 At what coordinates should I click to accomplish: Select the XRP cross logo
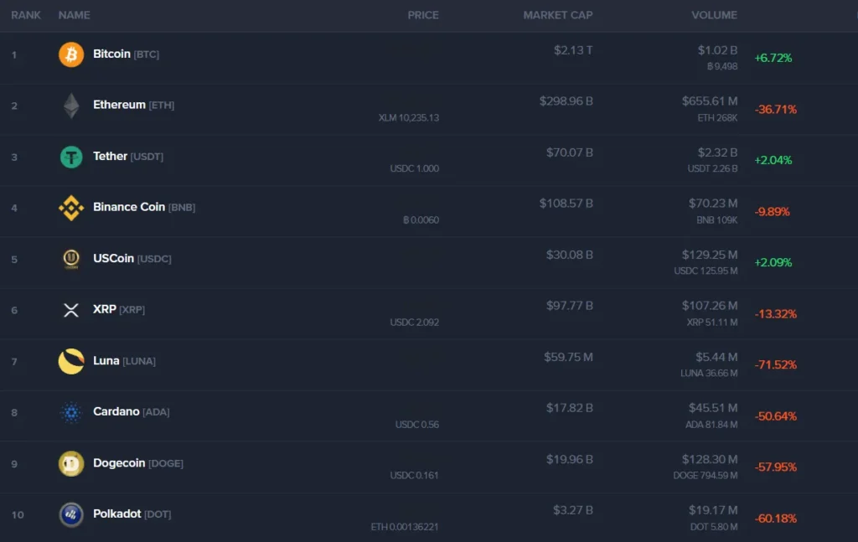click(70, 310)
